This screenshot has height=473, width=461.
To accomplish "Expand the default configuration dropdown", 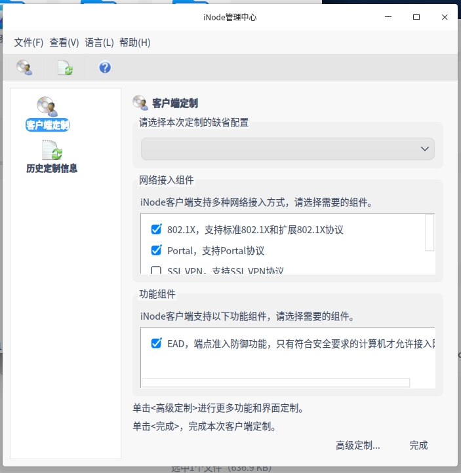I will (x=288, y=149).
